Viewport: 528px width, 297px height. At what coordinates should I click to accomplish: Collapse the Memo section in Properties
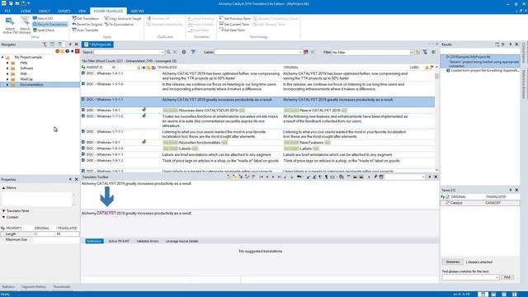3,188
